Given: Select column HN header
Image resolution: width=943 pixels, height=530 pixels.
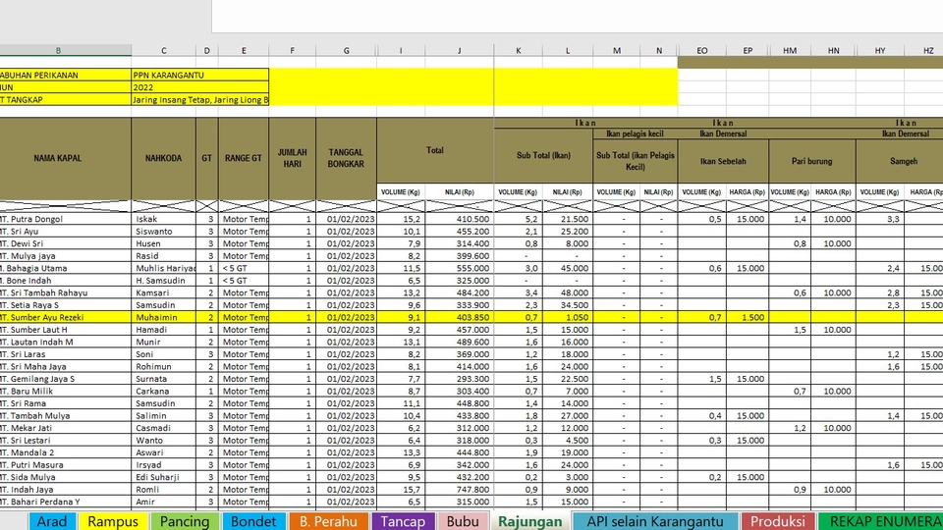Looking at the screenshot, I should coord(834,50).
